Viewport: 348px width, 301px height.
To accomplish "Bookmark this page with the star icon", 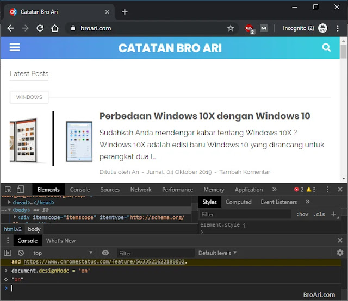I will click(231, 28).
